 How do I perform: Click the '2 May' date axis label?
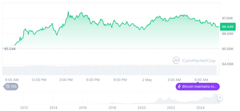[147, 80]
